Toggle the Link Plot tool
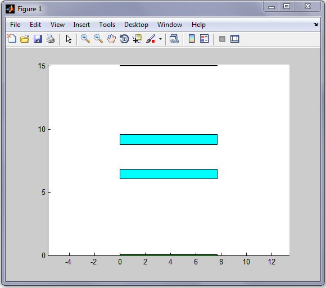The height and width of the screenshot is (288, 326). pyautogui.click(x=174, y=39)
